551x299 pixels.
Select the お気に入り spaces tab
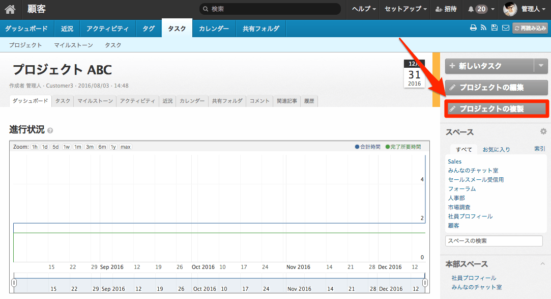(x=496, y=150)
